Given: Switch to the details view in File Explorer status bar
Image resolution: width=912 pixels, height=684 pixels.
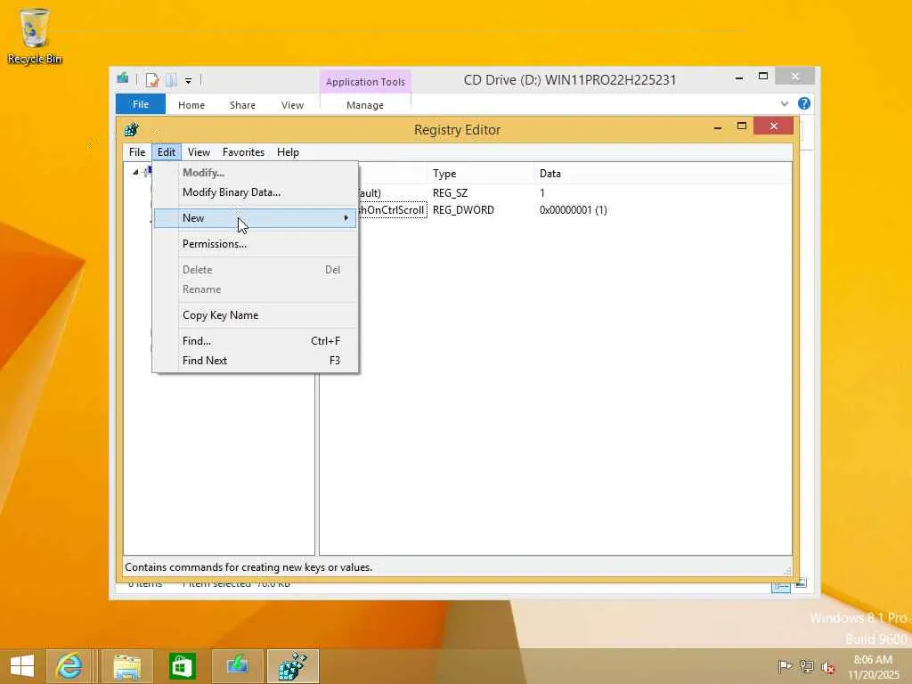Looking at the screenshot, I should click(x=781, y=586).
